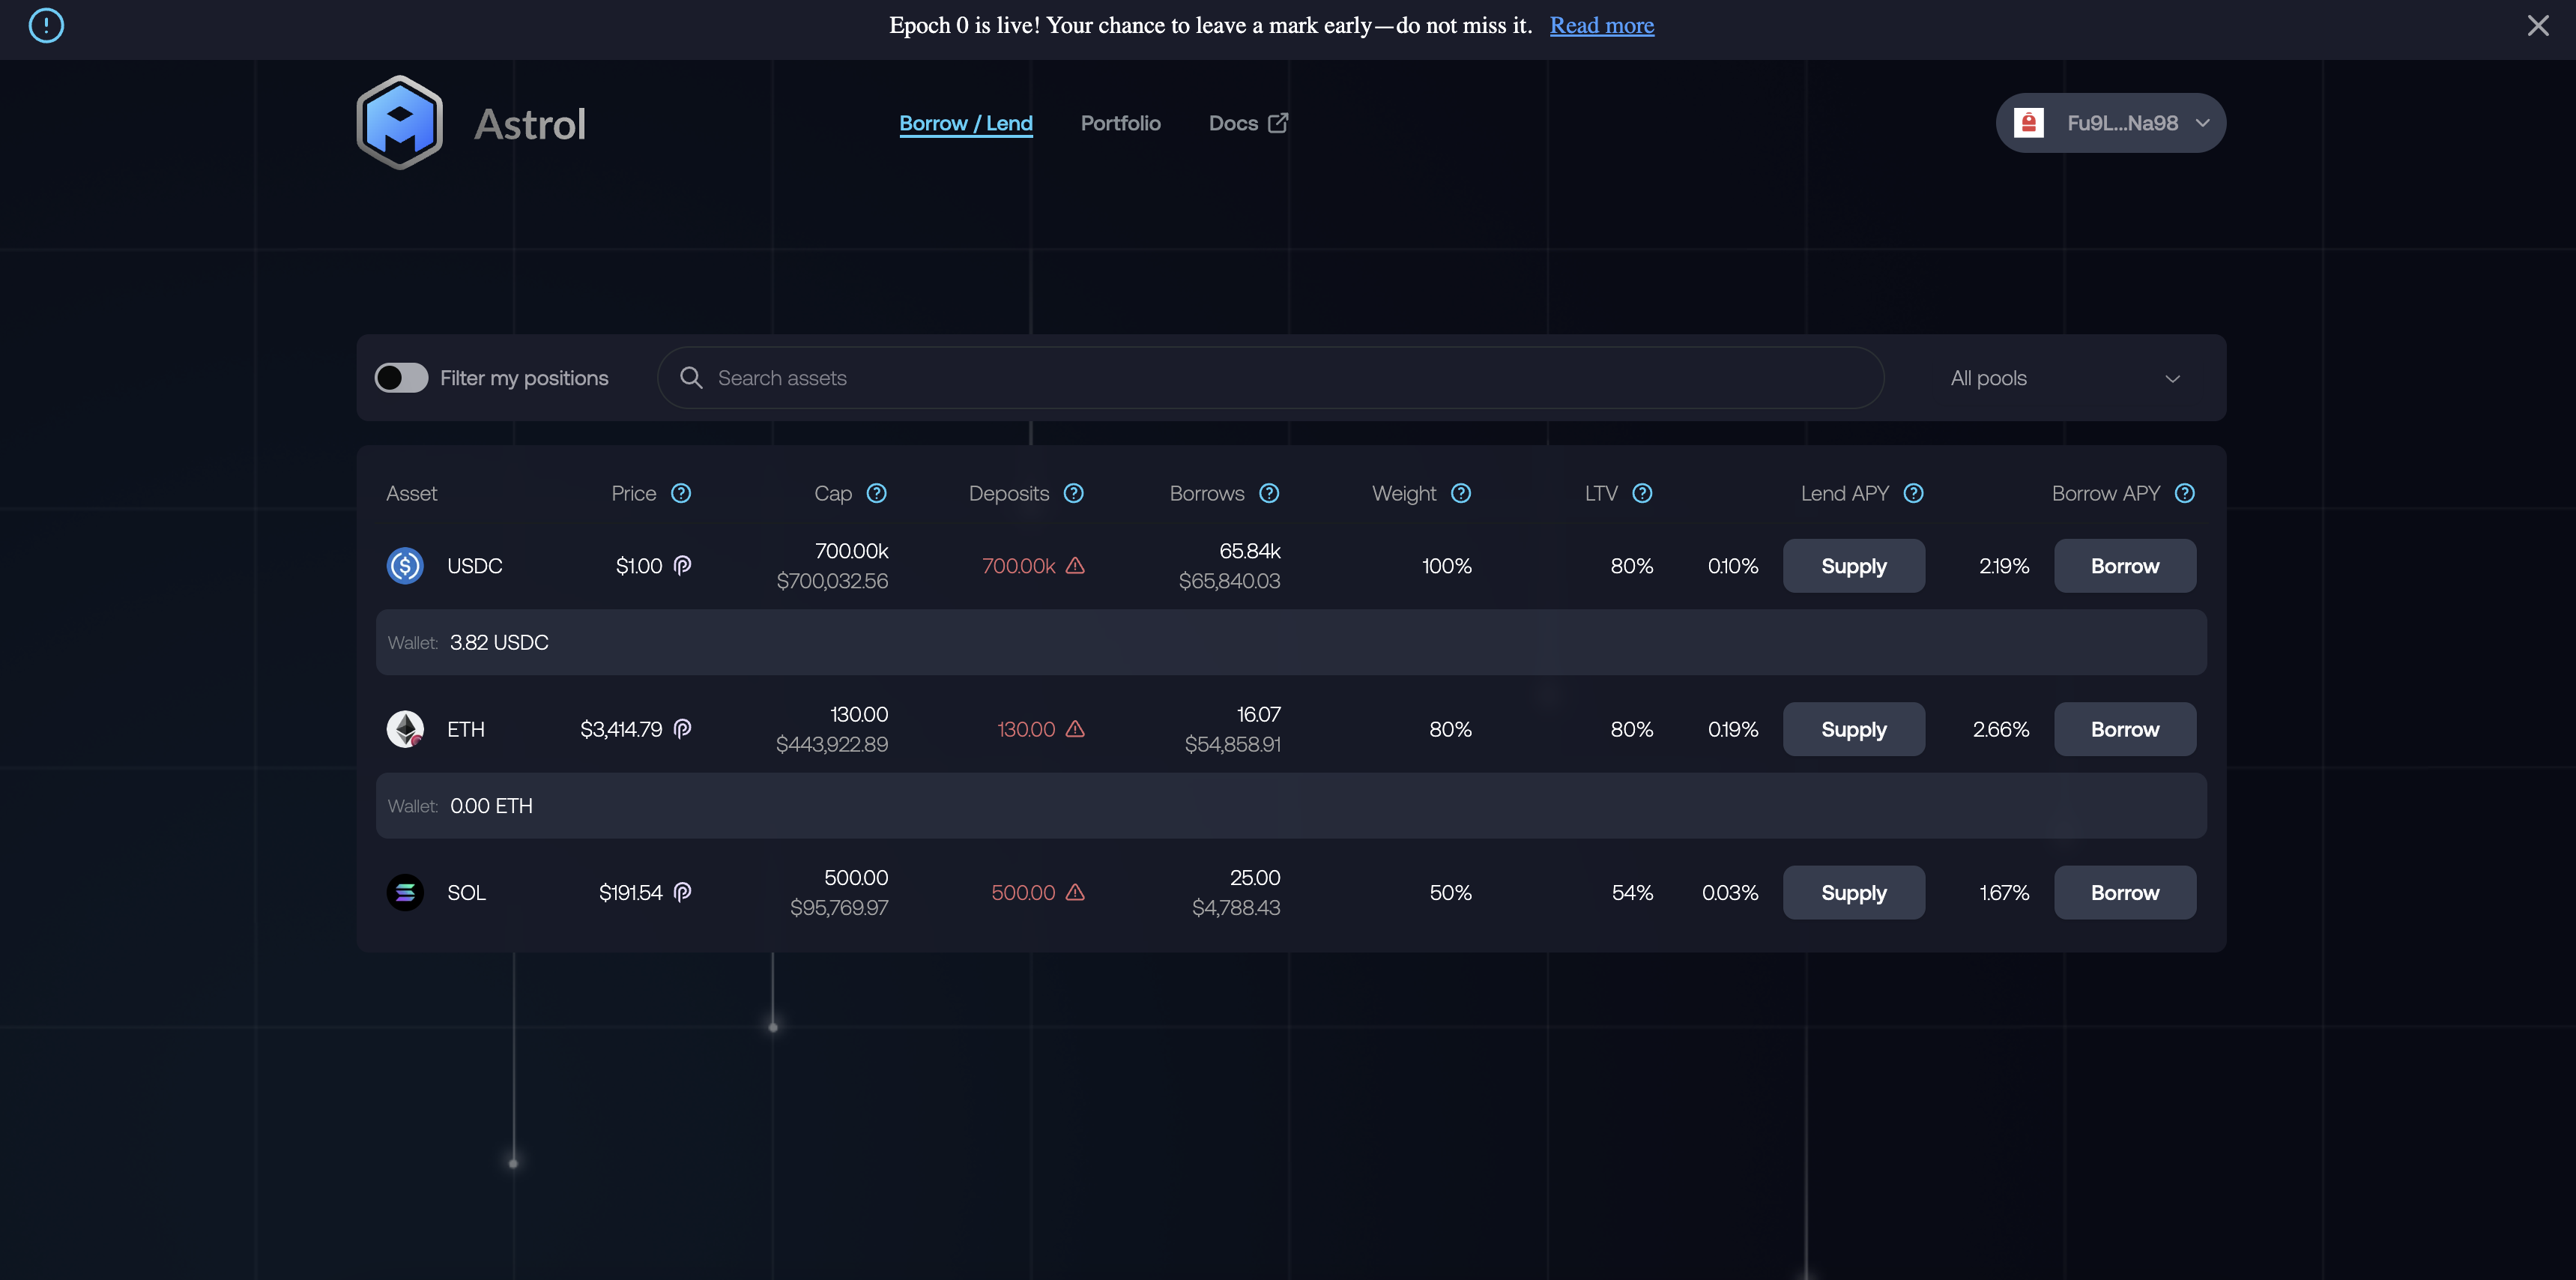Open the Read more link in the banner
Viewport: 2576px width, 1280px height.
tap(1601, 25)
